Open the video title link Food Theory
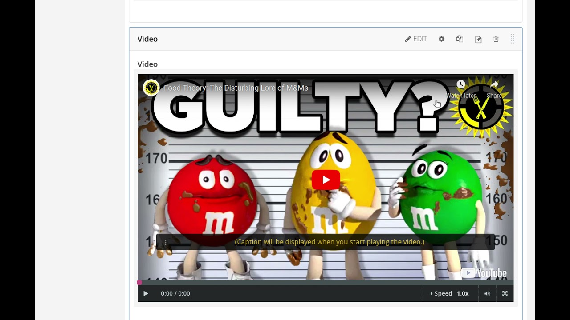Viewport: 570px width, 320px height. click(x=236, y=88)
